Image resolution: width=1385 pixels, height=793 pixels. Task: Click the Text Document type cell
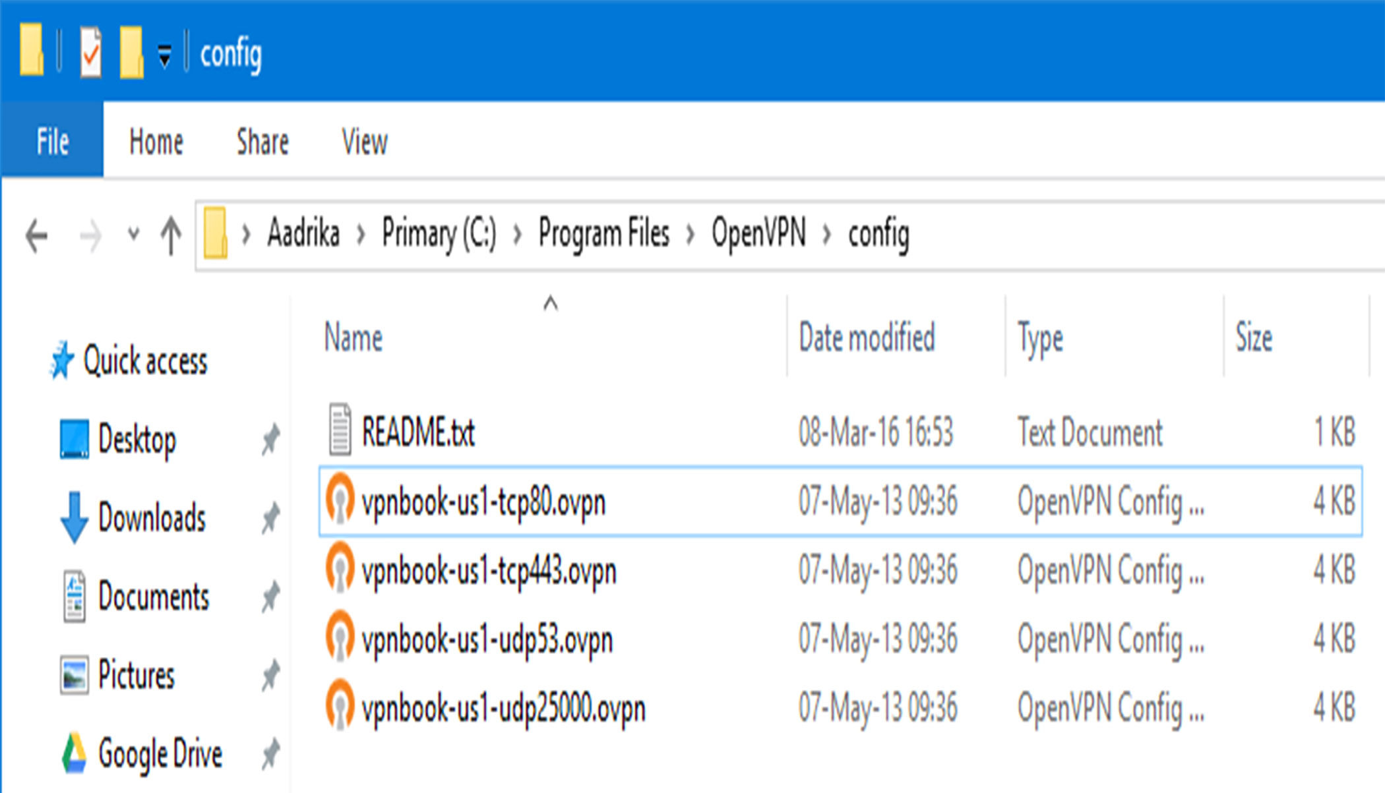tap(1090, 432)
